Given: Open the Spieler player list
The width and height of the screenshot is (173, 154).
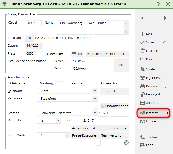Looking at the screenshot, I should click(148, 69).
